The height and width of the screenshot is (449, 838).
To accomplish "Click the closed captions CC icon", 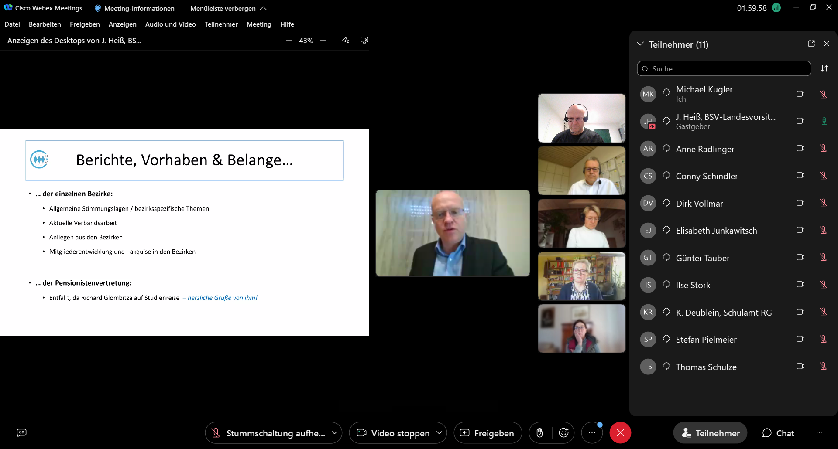I will (21, 432).
